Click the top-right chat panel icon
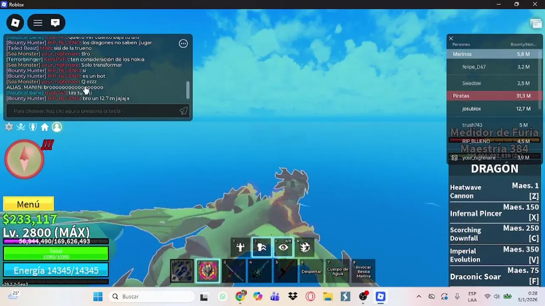Viewport: 545px width, 306px height. click(536, 24)
